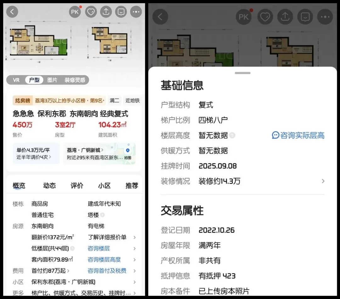Open second floor plan thumbnail in left listing
The height and width of the screenshot is (299, 340).
[x=110, y=41]
